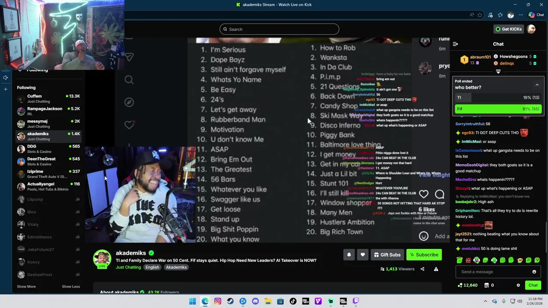This screenshot has width=548, height=308.
Task: Open clock and date 11:18 PM
Action: click(x=535, y=301)
